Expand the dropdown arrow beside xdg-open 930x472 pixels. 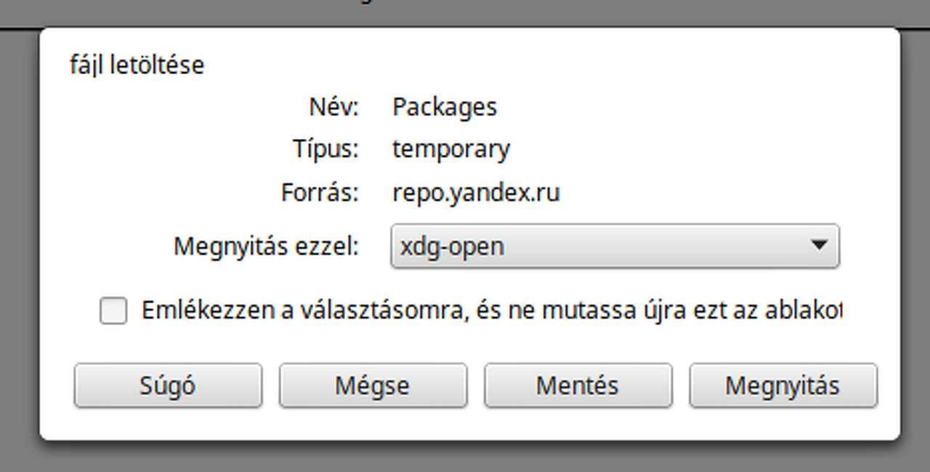click(819, 246)
